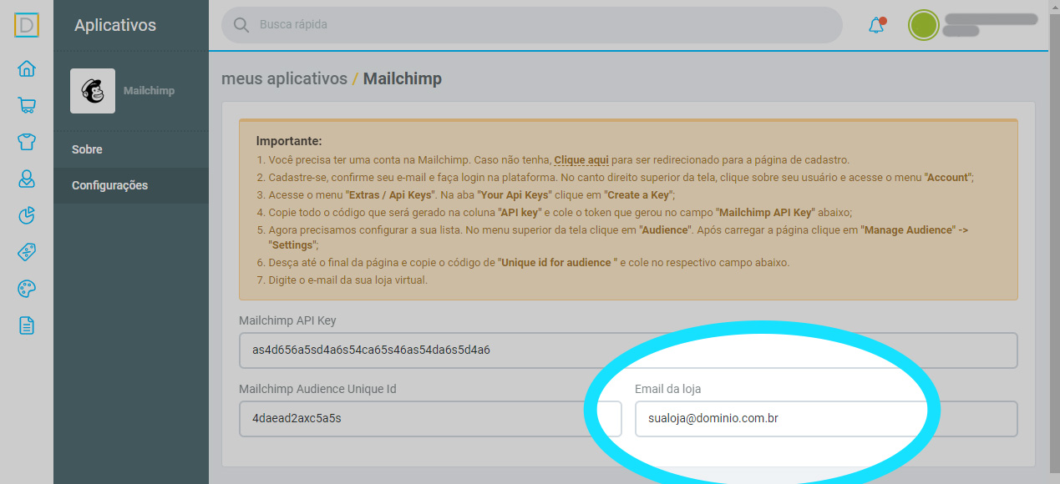
Task: Open the pie chart reports icon
Action: click(x=27, y=215)
